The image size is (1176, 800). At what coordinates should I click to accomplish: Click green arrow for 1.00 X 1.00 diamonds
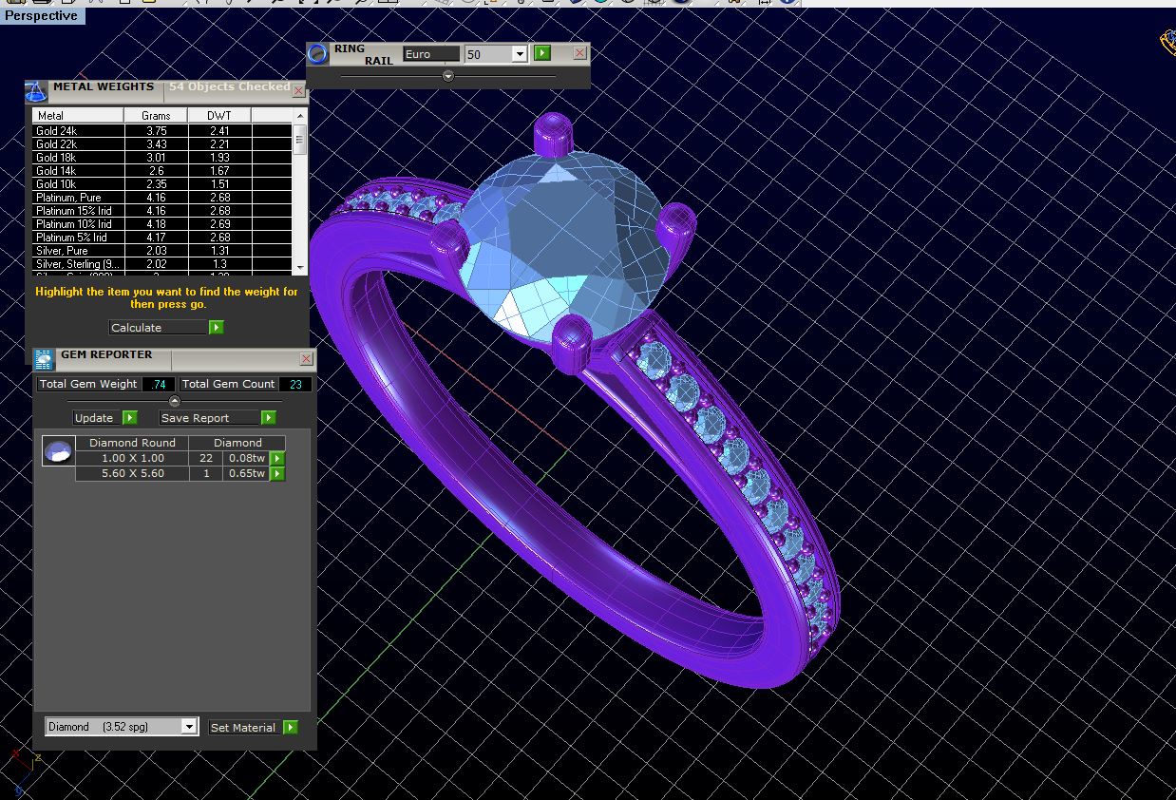coord(277,458)
